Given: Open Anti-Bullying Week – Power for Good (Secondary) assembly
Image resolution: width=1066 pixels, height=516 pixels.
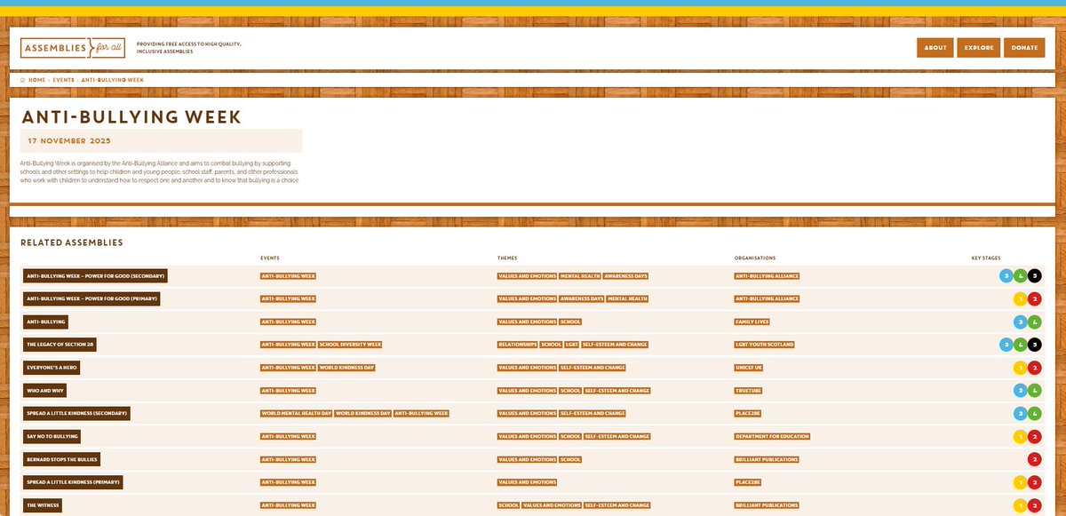Looking at the screenshot, I should pos(95,275).
